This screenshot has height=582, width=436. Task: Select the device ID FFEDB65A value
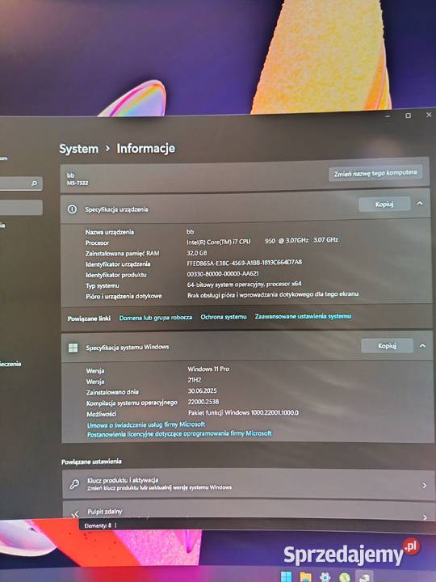tap(245, 263)
